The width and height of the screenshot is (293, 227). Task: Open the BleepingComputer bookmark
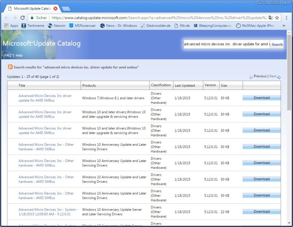[213, 26]
